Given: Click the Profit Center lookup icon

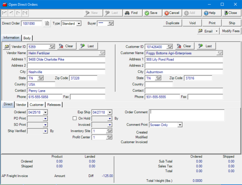Looking at the screenshot, I should 109,137.
